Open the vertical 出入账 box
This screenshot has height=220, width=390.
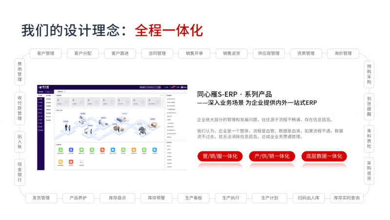(19, 141)
